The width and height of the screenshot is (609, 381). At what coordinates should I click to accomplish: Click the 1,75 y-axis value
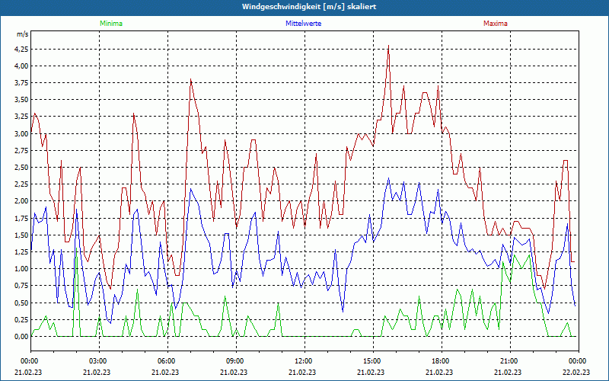pos(21,218)
